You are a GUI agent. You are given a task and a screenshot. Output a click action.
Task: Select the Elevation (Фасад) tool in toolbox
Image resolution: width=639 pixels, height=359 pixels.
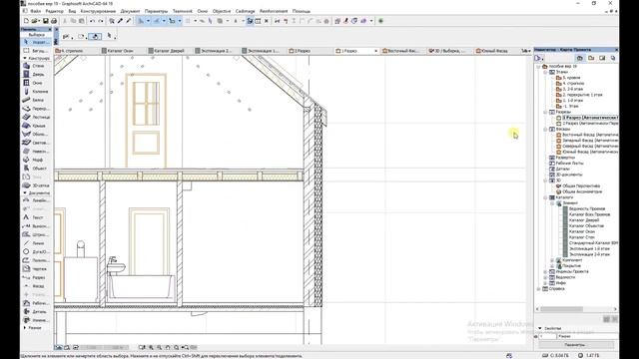36,286
